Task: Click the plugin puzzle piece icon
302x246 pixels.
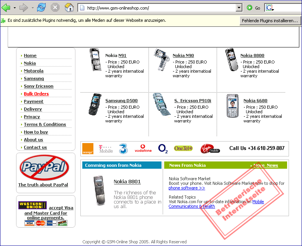Action: click(x=3, y=20)
